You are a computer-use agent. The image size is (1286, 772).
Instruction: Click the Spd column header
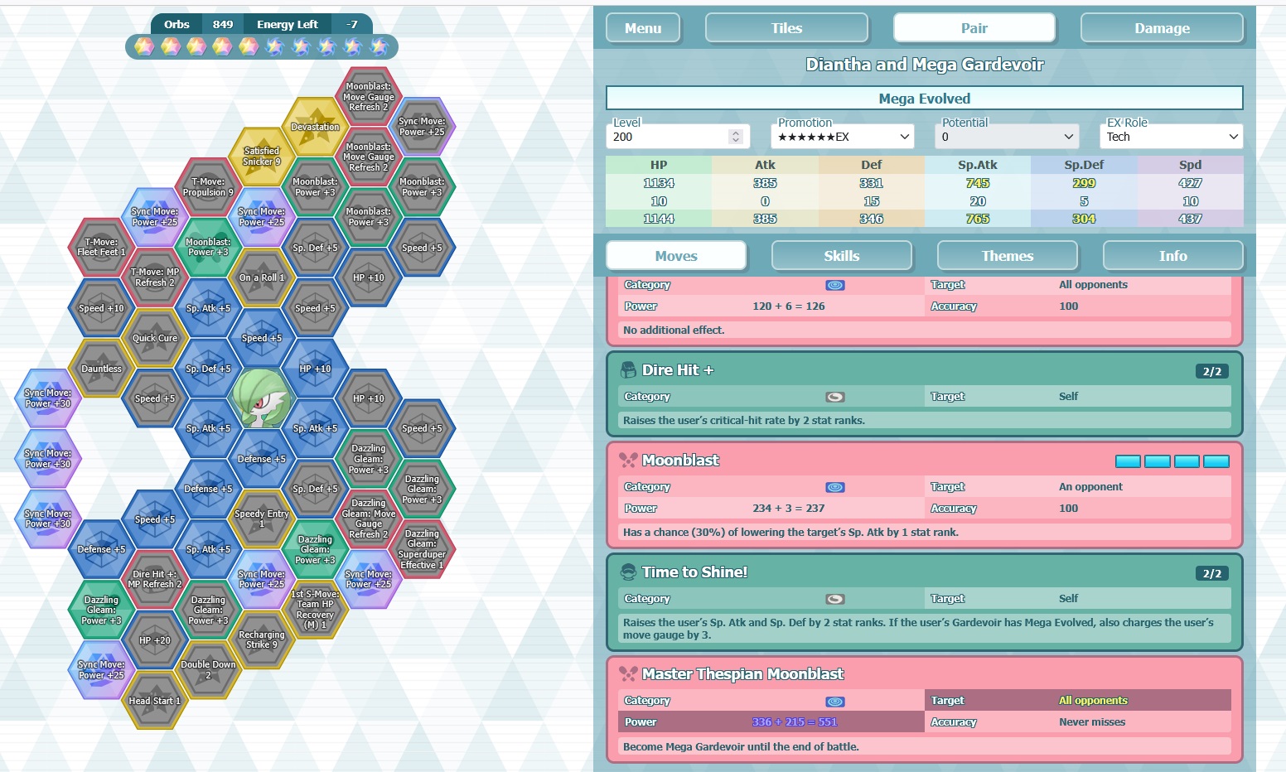1190,165
